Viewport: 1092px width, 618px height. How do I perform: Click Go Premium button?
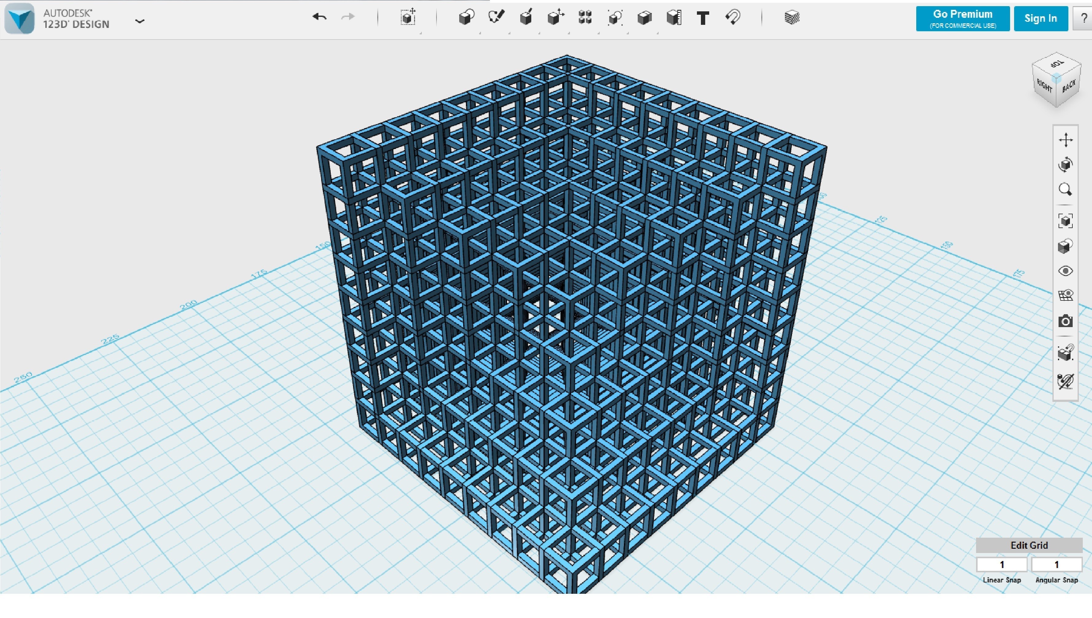[x=963, y=19]
